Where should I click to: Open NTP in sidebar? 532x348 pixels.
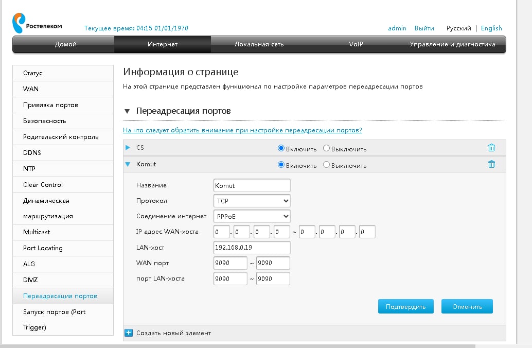click(63, 169)
